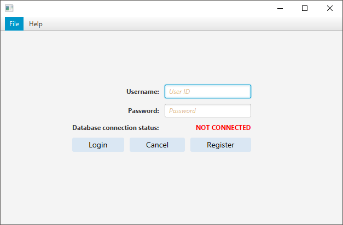The image size is (343, 225).
Task: Open the Help menu
Action: [36, 24]
